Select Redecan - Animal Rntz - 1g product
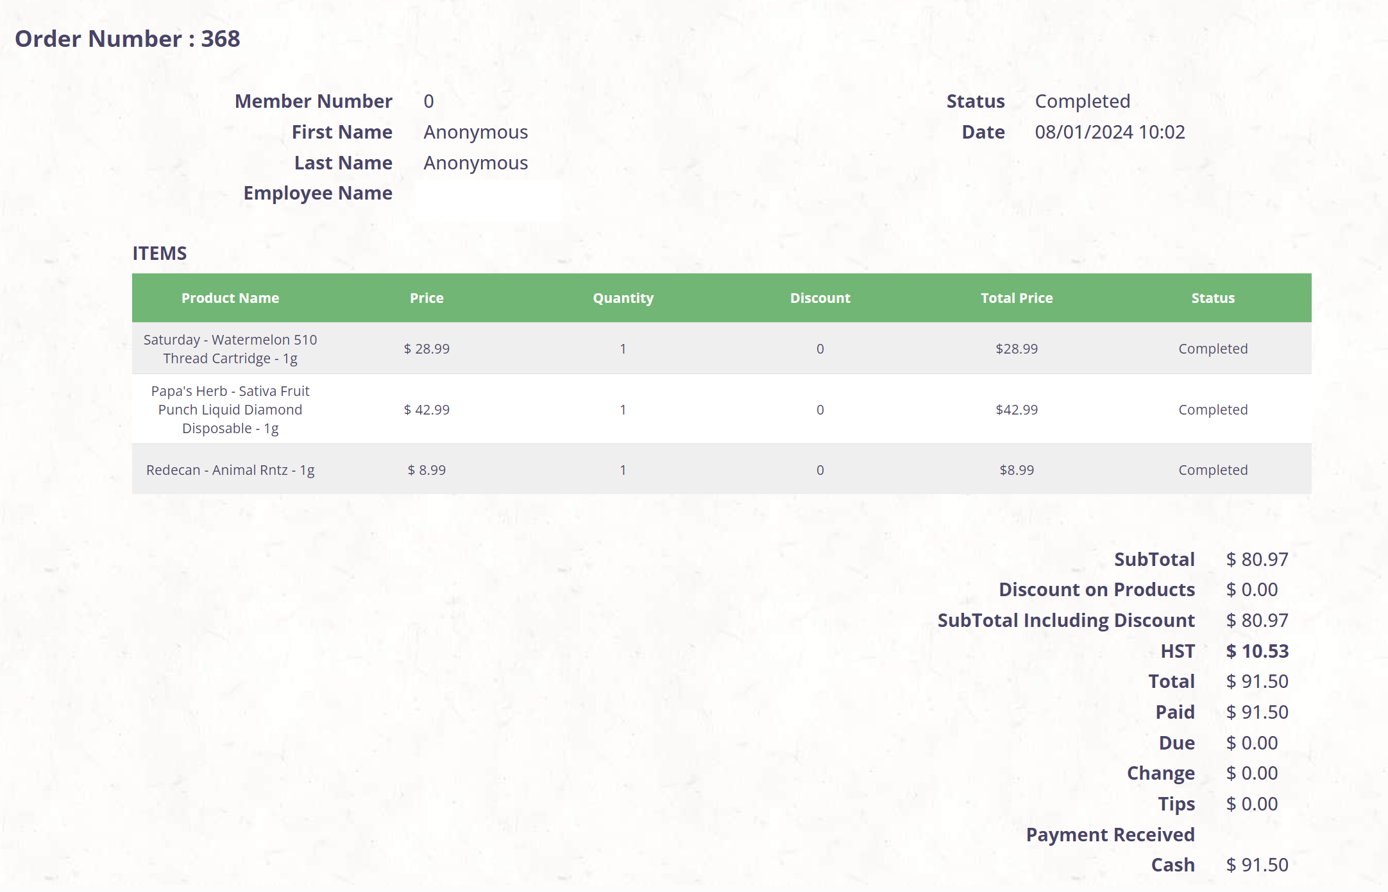Viewport: 1388px width, 892px height. point(230,470)
